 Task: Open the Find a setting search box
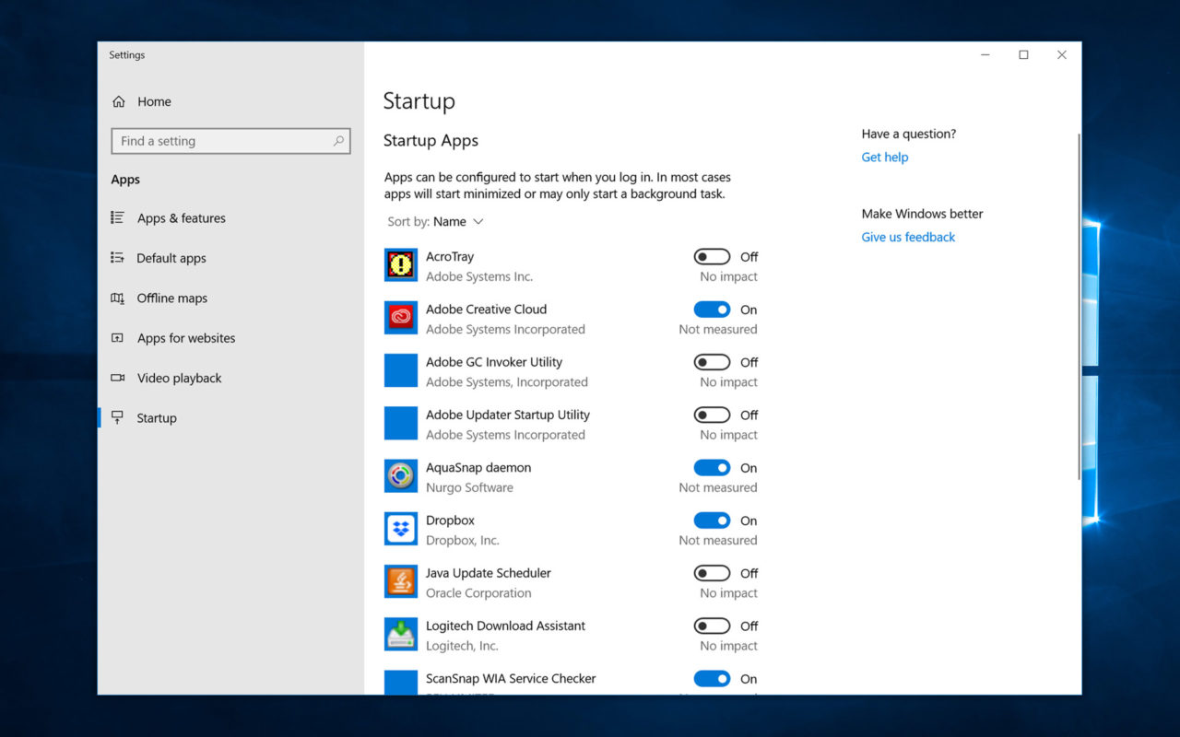tap(230, 141)
